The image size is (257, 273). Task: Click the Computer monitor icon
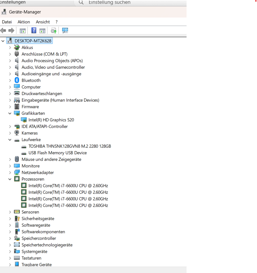click(x=17, y=87)
